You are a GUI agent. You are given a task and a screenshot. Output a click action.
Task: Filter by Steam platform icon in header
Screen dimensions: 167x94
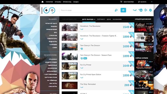(135, 10)
